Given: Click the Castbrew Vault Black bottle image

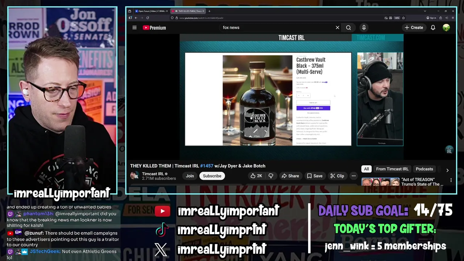Looking at the screenshot, I should (257, 100).
